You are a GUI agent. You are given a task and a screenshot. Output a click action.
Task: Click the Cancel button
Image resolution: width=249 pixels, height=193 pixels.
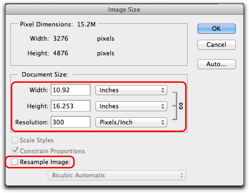[x=216, y=44]
